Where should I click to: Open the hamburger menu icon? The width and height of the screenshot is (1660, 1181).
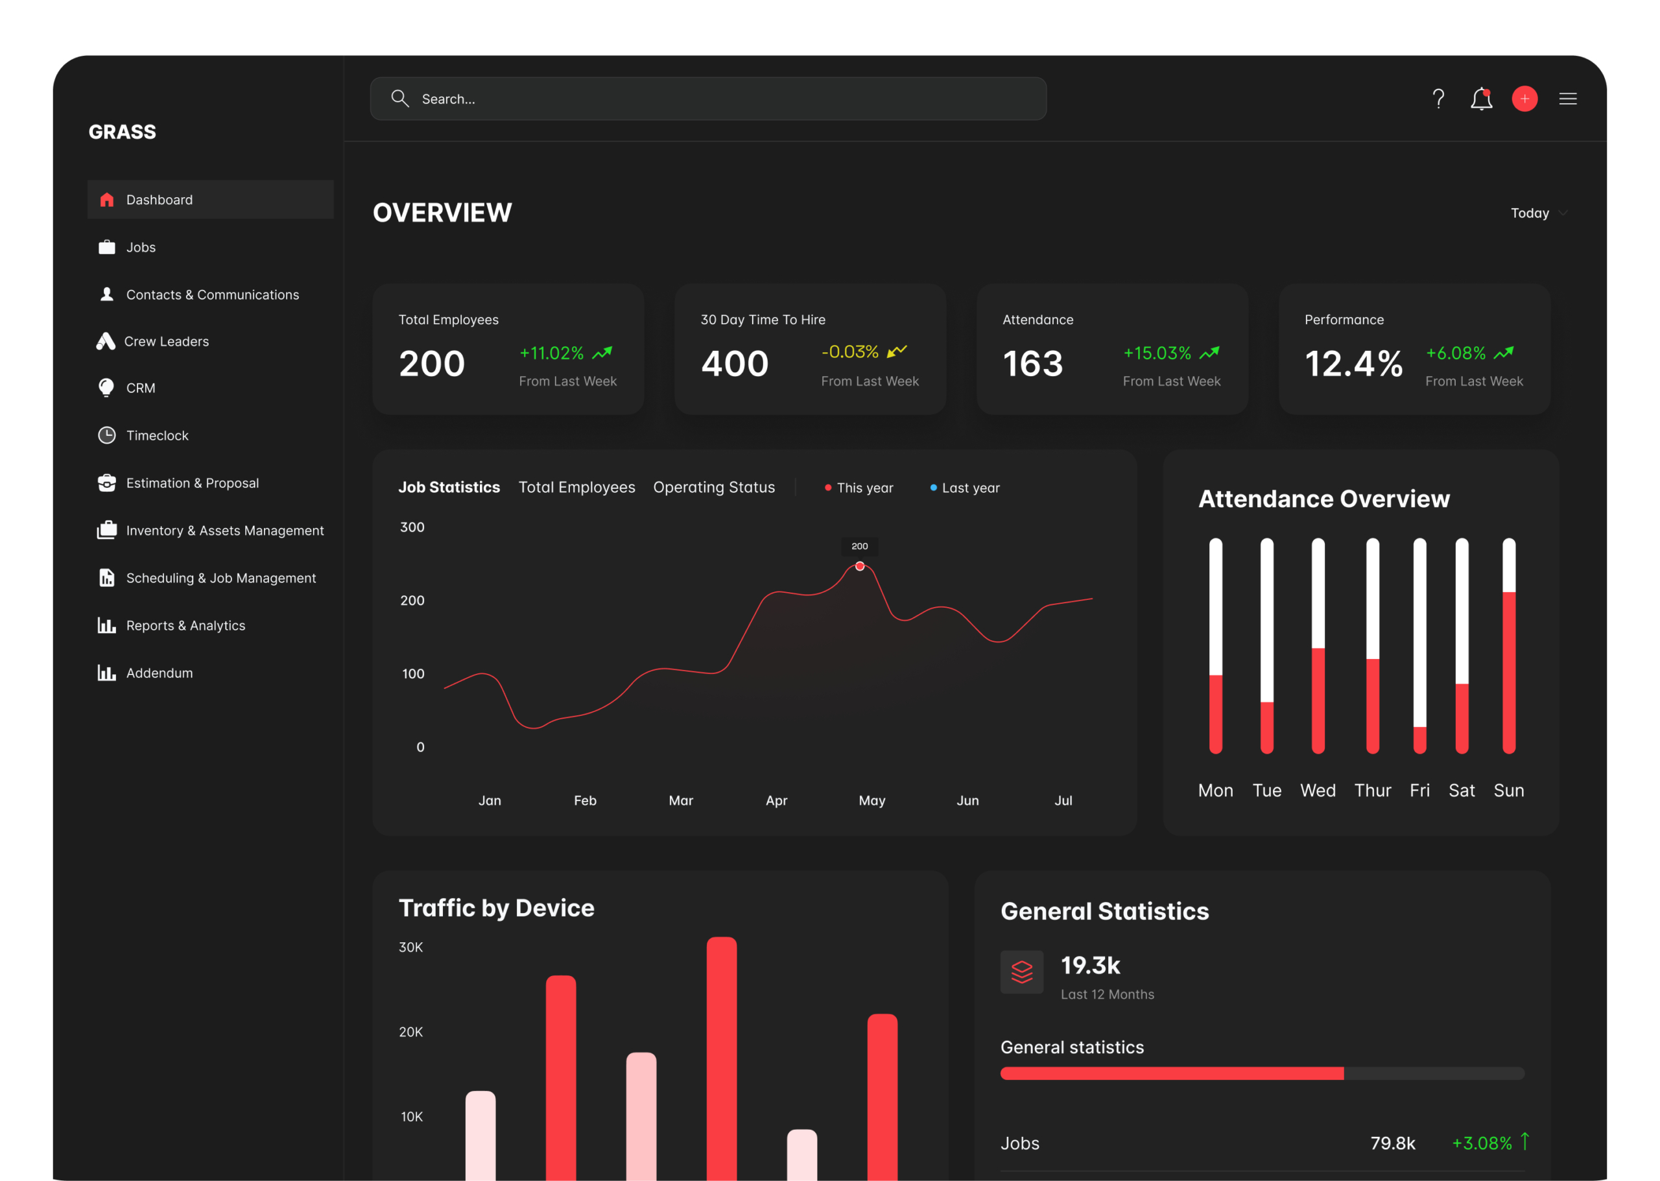(x=1568, y=99)
